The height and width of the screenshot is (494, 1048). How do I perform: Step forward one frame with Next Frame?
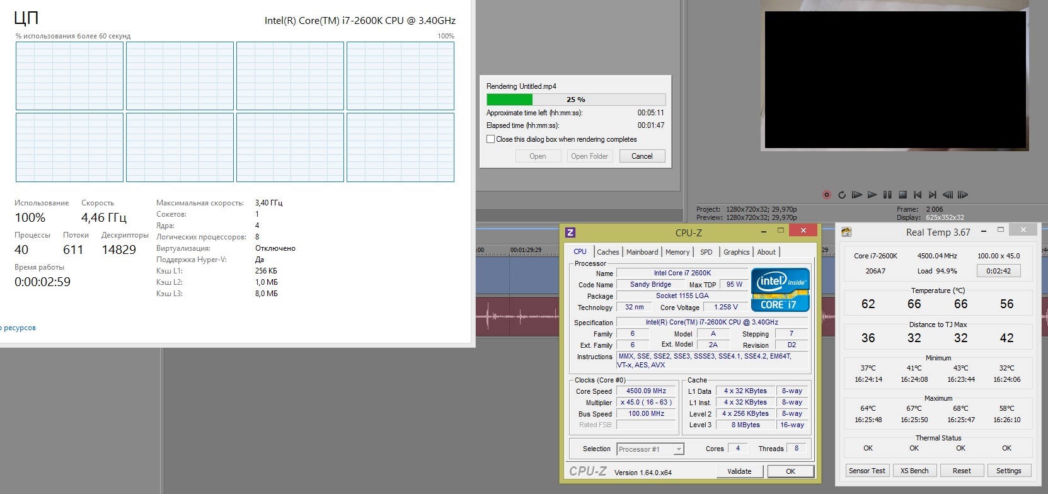(962, 195)
